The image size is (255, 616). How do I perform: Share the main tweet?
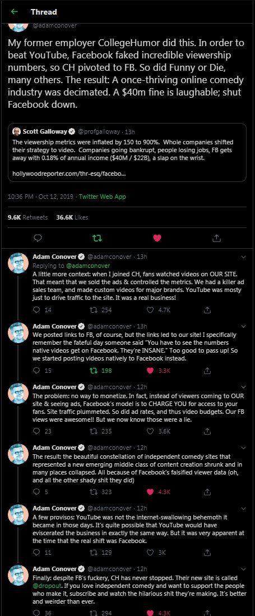[x=216, y=238]
